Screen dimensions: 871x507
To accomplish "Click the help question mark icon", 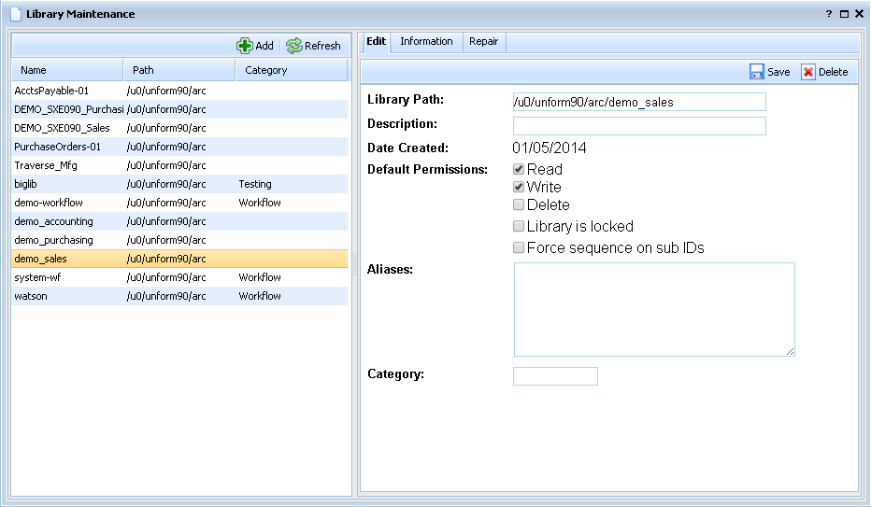I will tap(828, 14).
